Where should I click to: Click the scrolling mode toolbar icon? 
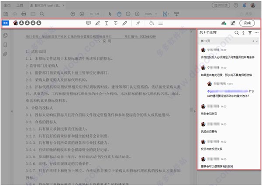176,14
